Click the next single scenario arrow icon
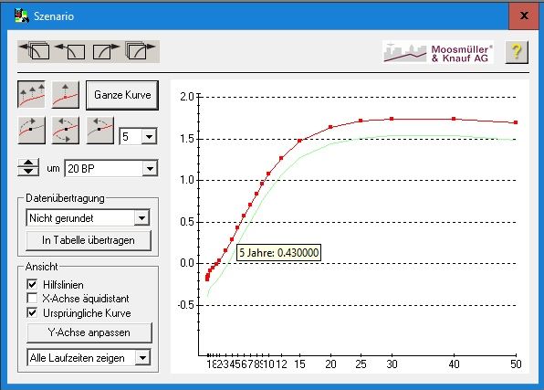This screenshot has height=390, width=544. click(x=106, y=51)
